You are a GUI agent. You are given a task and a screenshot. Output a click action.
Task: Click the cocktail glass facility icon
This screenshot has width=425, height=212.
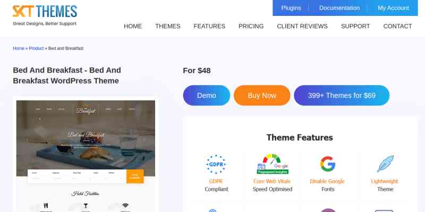pyautogui.click(x=86, y=206)
